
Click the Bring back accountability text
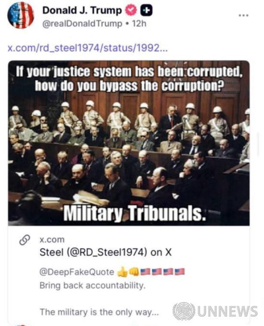tap(92, 286)
